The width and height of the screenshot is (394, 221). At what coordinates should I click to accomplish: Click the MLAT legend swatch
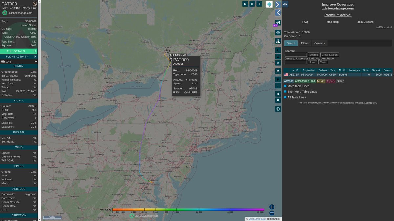click(x=321, y=81)
